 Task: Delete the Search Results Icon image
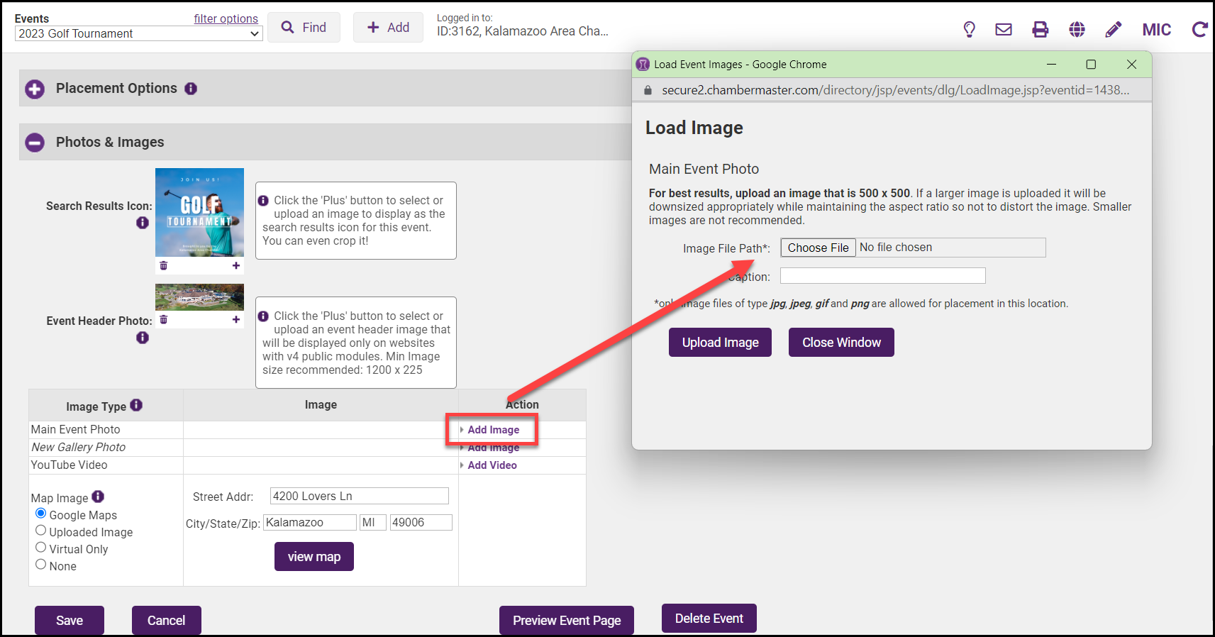click(x=164, y=265)
